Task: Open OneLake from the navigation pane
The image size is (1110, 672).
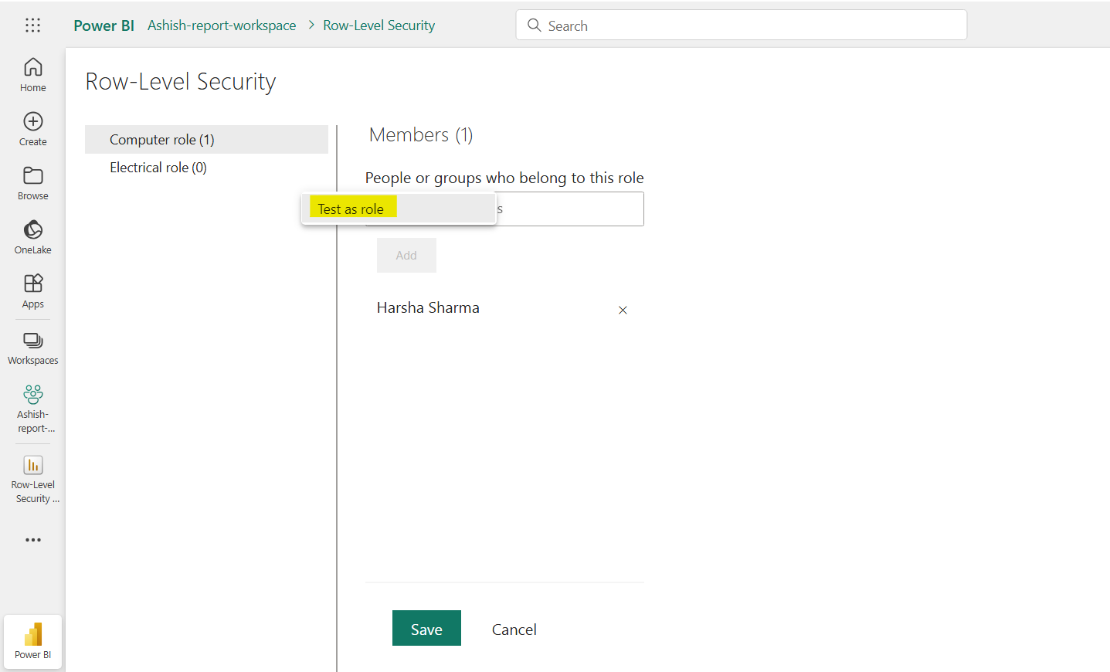Action: 32,236
